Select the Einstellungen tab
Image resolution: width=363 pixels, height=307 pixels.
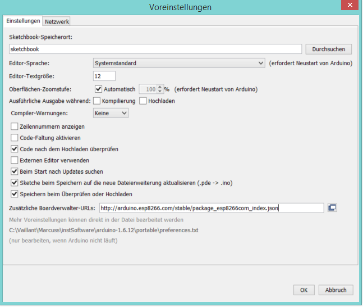click(x=23, y=21)
